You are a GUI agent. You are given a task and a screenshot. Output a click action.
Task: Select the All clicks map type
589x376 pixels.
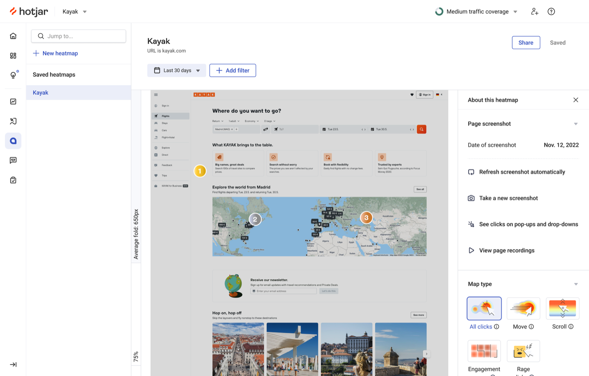(x=484, y=308)
